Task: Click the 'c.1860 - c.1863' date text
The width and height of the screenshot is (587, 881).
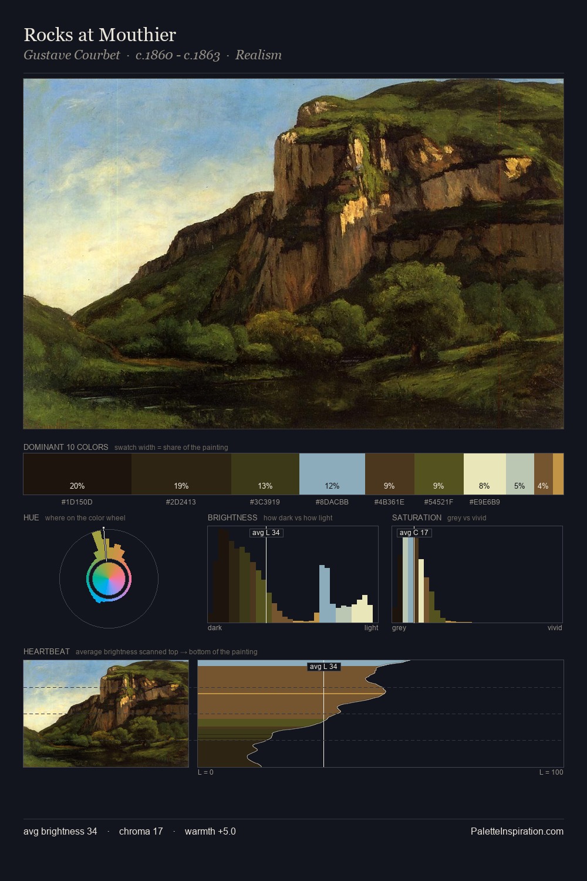Action: (178, 55)
